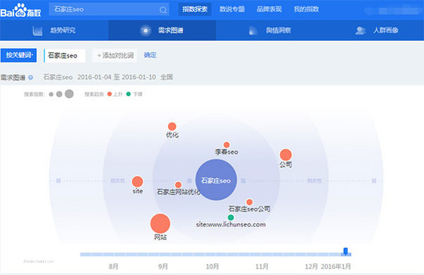The height and width of the screenshot is (275, 424).
Task: Open 趋势研究 chart icon tab
Action: pyautogui.click(x=37, y=30)
